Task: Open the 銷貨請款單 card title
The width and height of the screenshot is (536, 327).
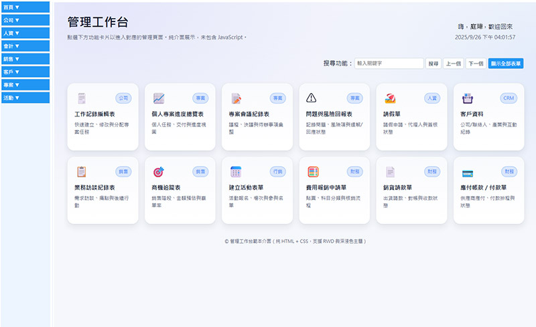Action: [x=397, y=187]
